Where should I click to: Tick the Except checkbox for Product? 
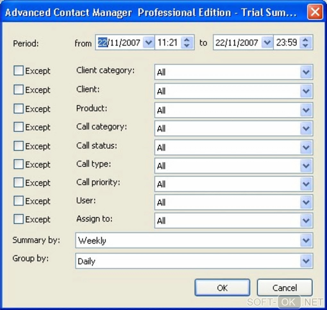(x=19, y=109)
